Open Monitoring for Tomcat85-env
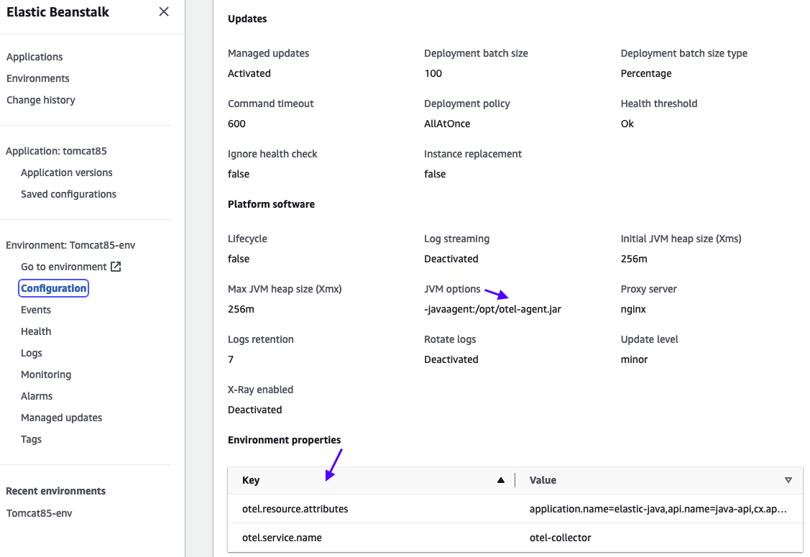The height and width of the screenshot is (557, 810). (46, 374)
